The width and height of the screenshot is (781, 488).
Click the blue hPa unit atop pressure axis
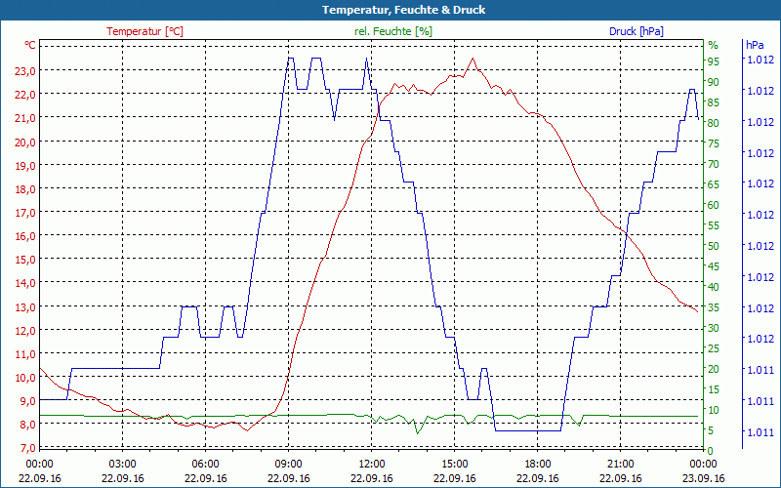click(755, 45)
